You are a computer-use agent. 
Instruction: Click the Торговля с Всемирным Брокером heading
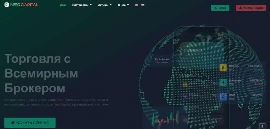point(41,74)
